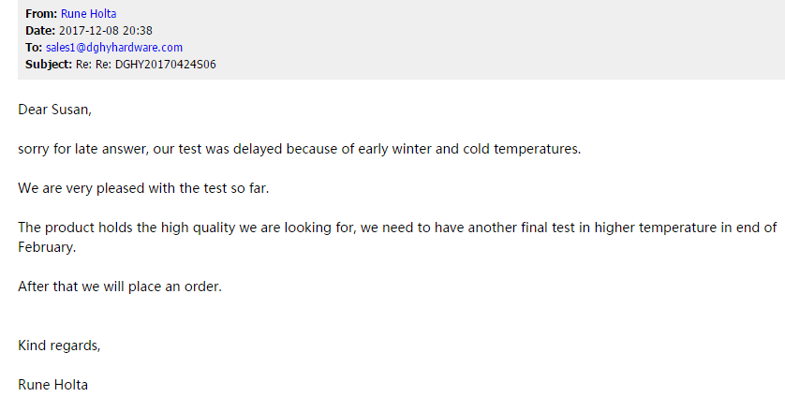Image resolution: width=785 pixels, height=397 pixels.
Task: Click the "After that we will place an order" line
Action: 120,287
